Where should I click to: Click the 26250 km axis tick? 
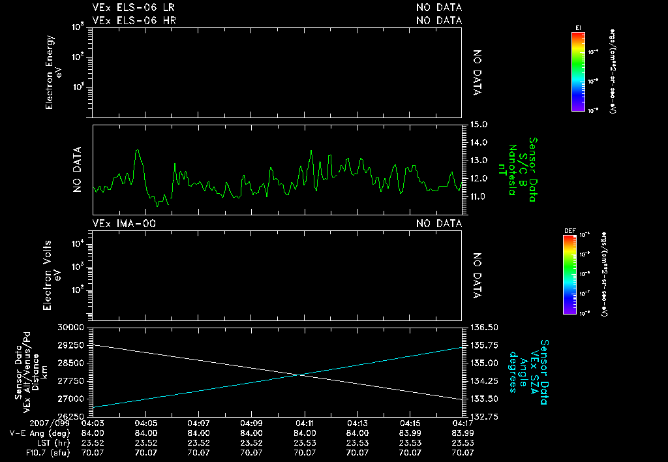click(x=70, y=416)
